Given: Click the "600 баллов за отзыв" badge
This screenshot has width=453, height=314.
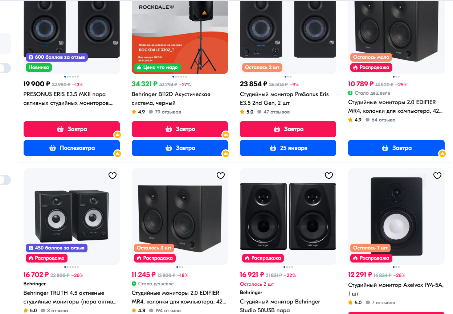Looking at the screenshot, I should (x=57, y=57).
